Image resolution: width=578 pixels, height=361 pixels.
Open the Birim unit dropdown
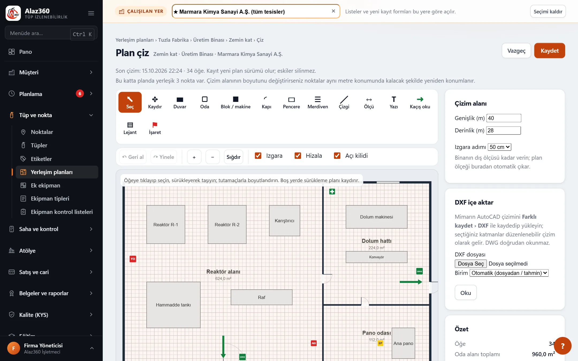[x=509, y=273]
